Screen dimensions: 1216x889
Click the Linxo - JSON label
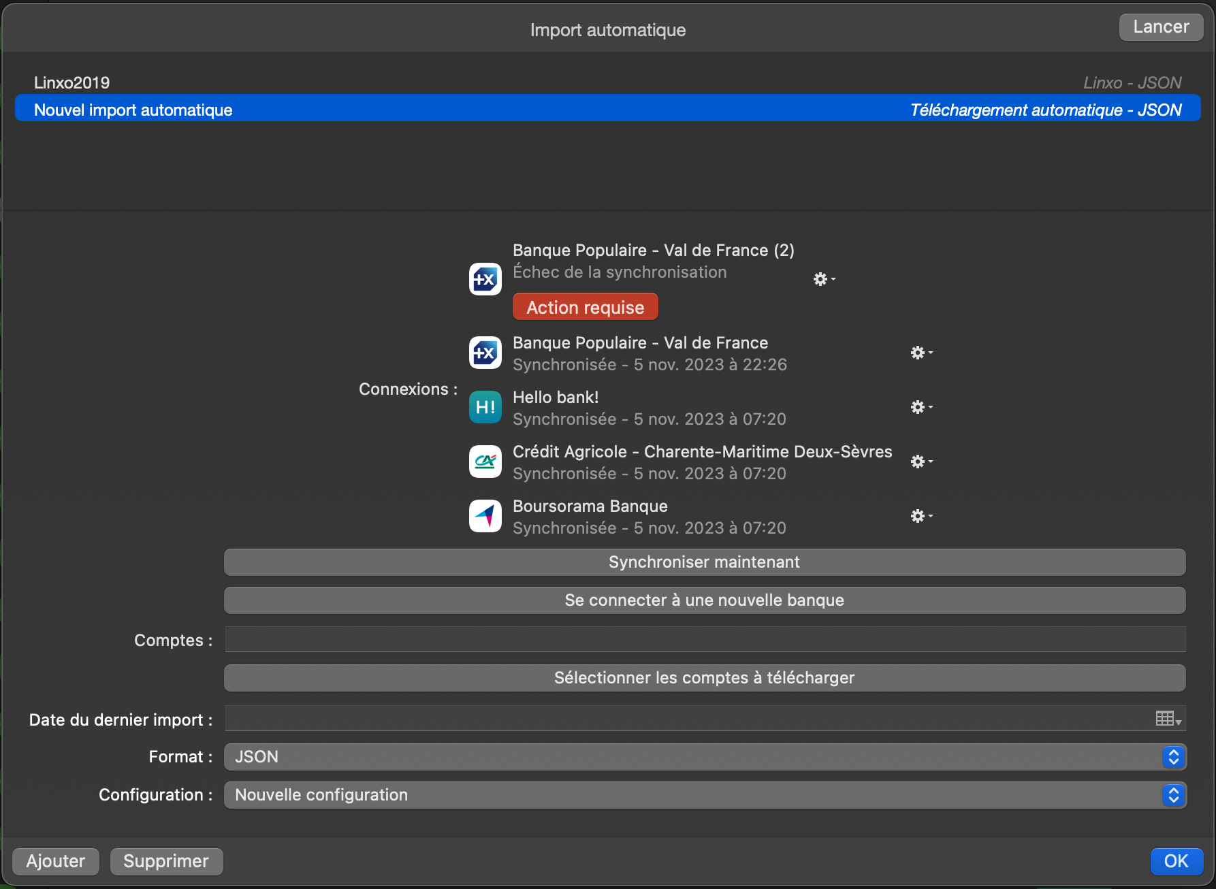pyautogui.click(x=1132, y=82)
